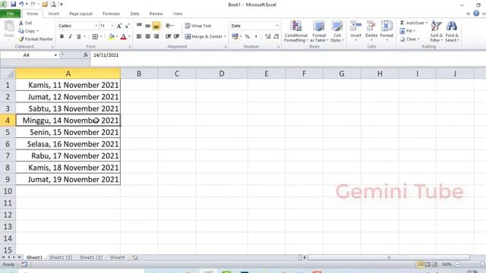The image size is (486, 273).
Task: Click the Insert Worksheet tab icon
Action: coord(135,257)
